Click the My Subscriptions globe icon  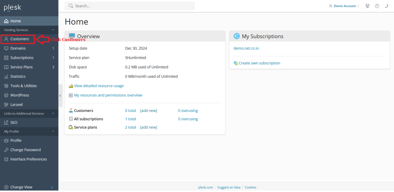pyautogui.click(x=237, y=37)
